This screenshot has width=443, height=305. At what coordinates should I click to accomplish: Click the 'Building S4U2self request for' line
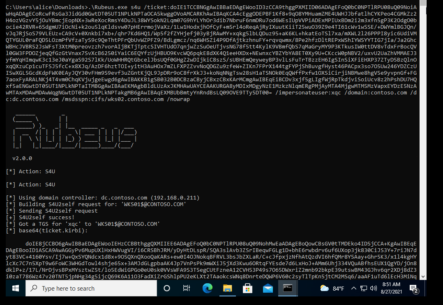click(x=96, y=204)
